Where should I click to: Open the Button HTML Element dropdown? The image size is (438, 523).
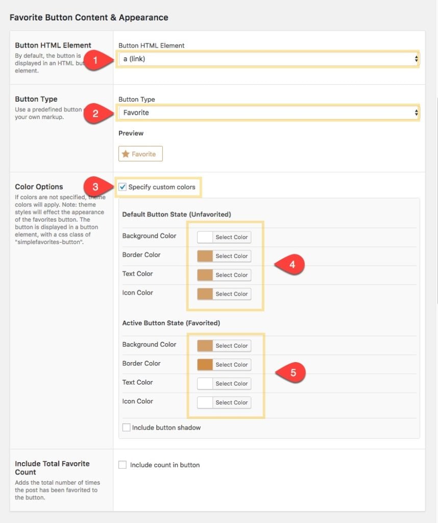pyautogui.click(x=267, y=58)
